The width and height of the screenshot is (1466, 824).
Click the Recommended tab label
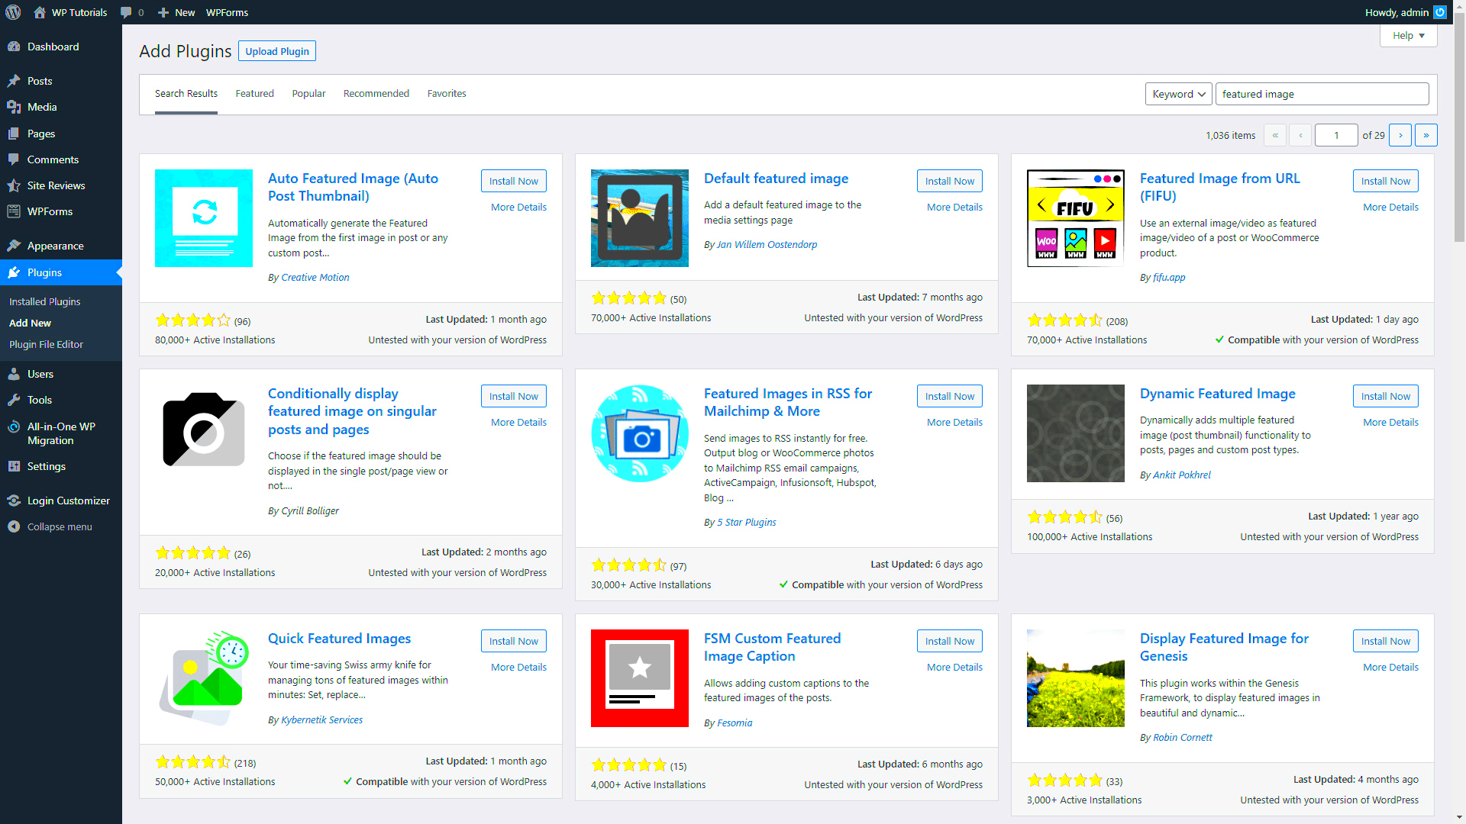point(376,92)
